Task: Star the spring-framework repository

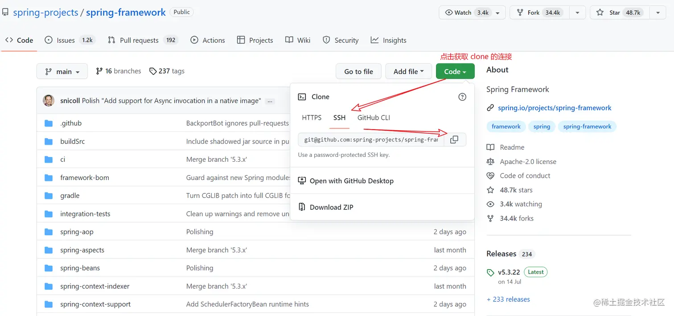Action: (619, 12)
